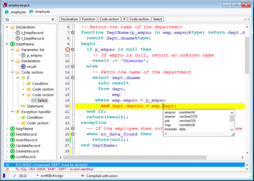Click the code editor vertical scrollbar thumb

[x=247, y=55]
